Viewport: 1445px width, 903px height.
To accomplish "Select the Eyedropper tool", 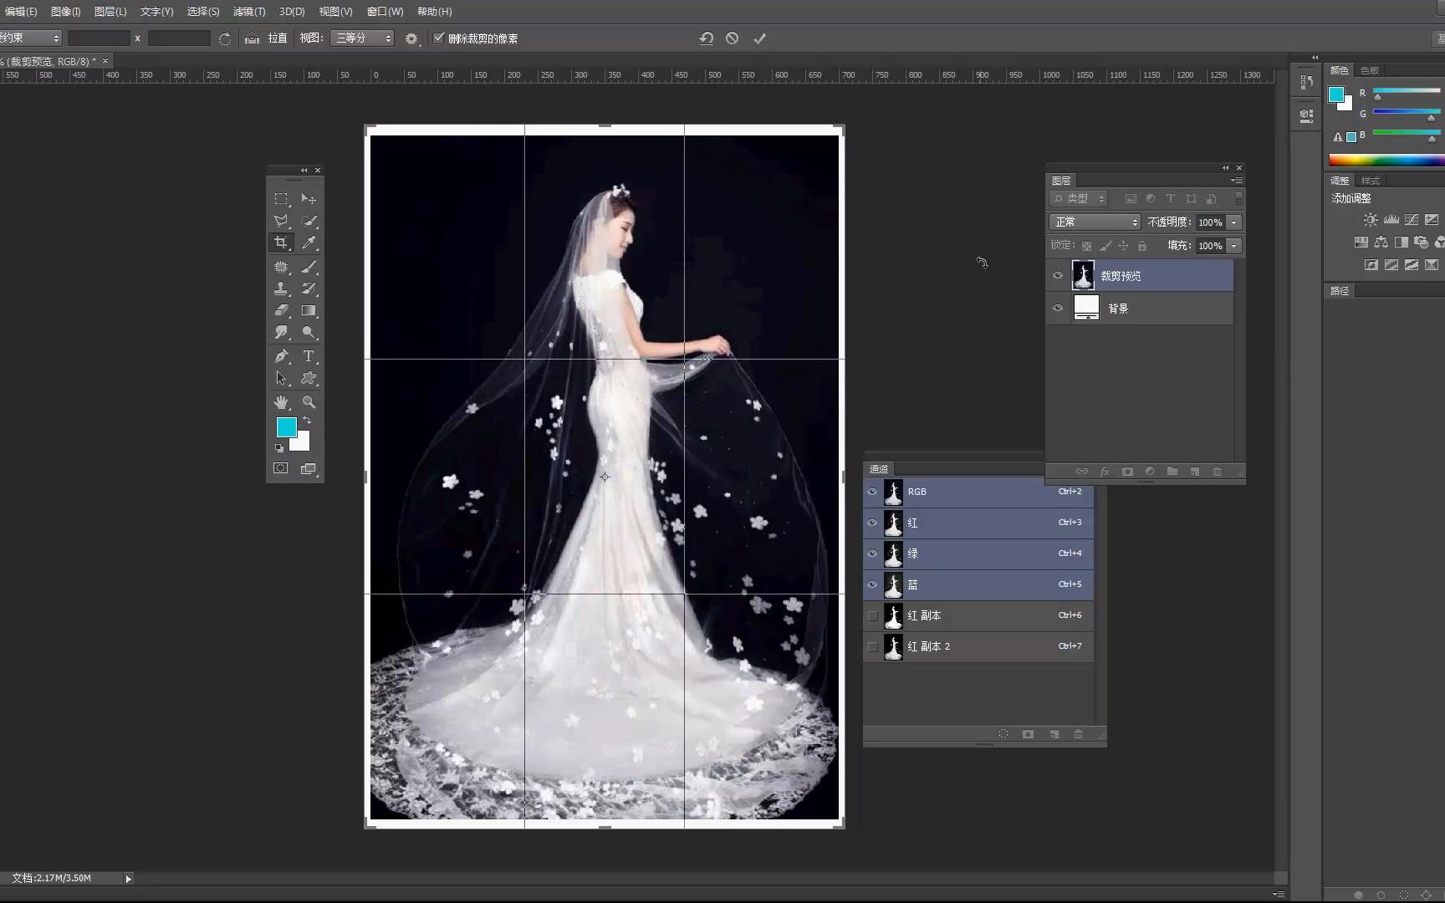I will pos(308,242).
